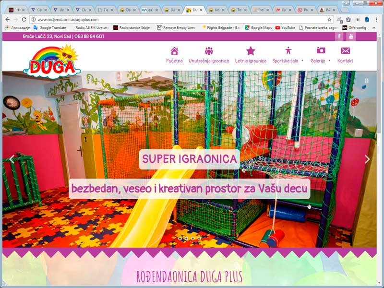
Task: Click the house icon above Početna
Action: click(x=174, y=51)
